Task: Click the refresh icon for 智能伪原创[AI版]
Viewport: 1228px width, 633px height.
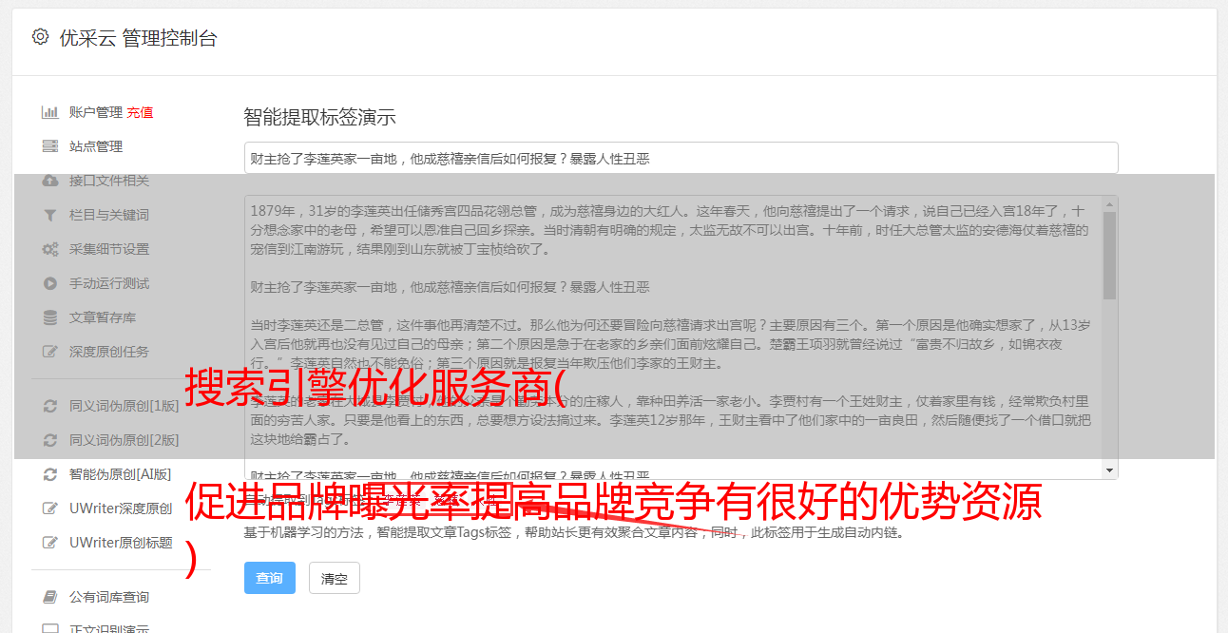Action: tap(49, 474)
